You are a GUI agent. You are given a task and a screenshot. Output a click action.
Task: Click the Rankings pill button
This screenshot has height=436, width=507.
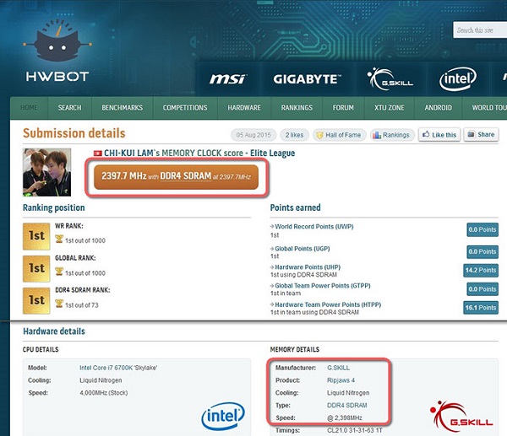click(x=391, y=135)
